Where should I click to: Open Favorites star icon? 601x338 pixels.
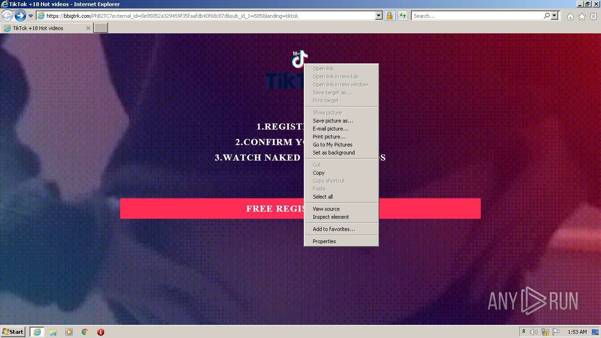click(x=582, y=16)
